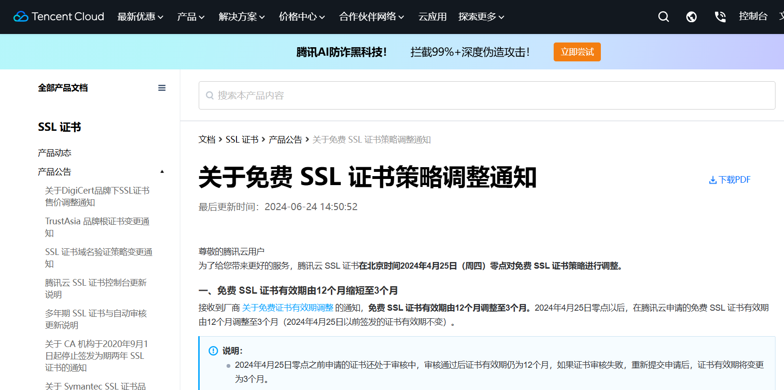Focus the 搜索本产品内容 search field
784x390 pixels.
coord(487,95)
